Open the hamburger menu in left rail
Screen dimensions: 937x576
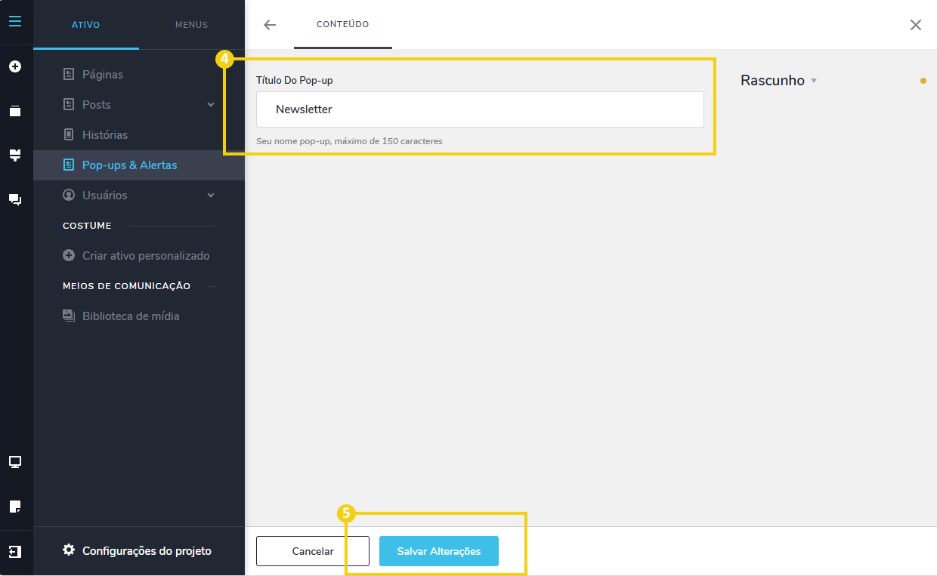pyautogui.click(x=15, y=21)
